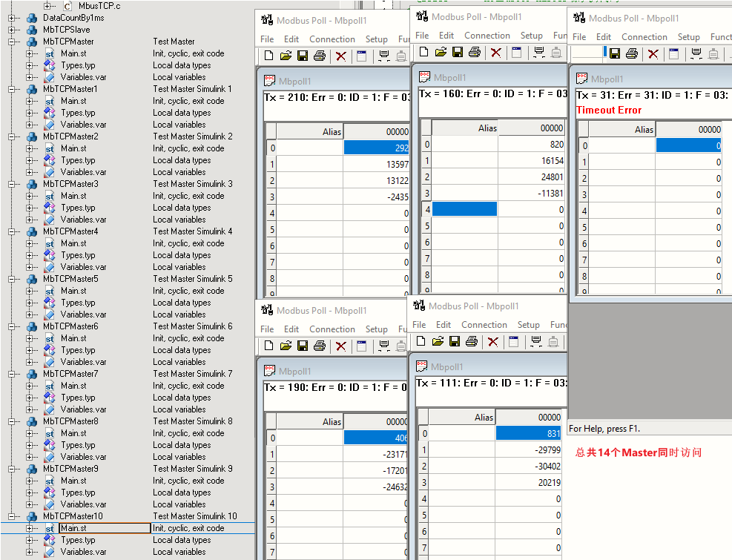Click Open folder icon in Tx = 190 window
The image size is (732, 560).
286,346
